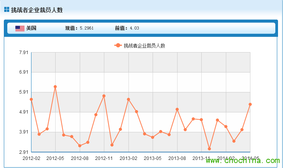
Task: Click the 4.91 y-axis label
Action: [x=23, y=112]
